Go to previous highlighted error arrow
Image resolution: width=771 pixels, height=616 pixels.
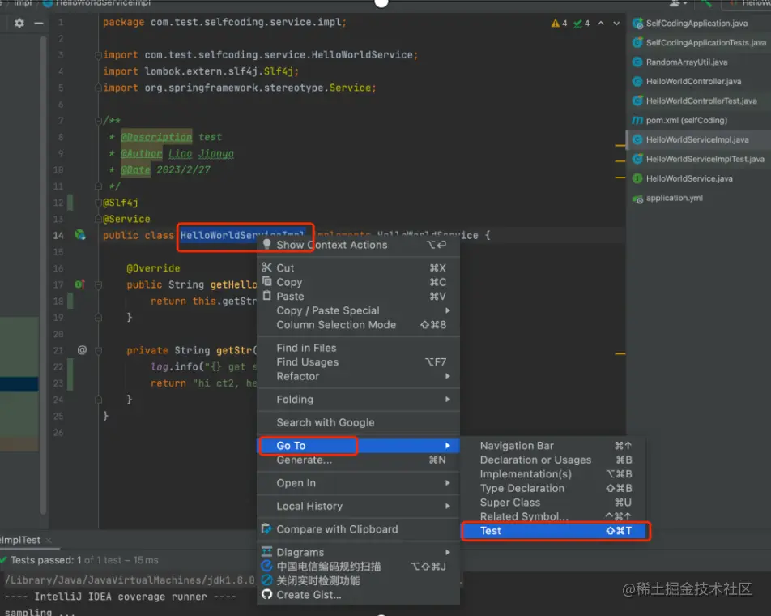coord(601,24)
